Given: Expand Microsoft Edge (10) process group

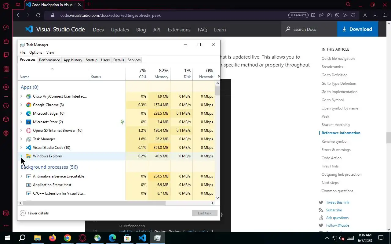Looking at the screenshot, I should (21, 113).
